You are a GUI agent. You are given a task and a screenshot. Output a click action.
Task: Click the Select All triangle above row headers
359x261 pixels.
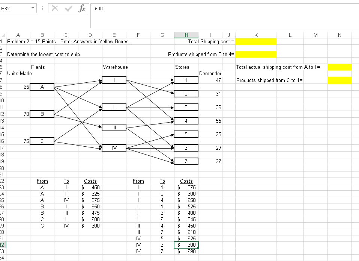[3, 35]
